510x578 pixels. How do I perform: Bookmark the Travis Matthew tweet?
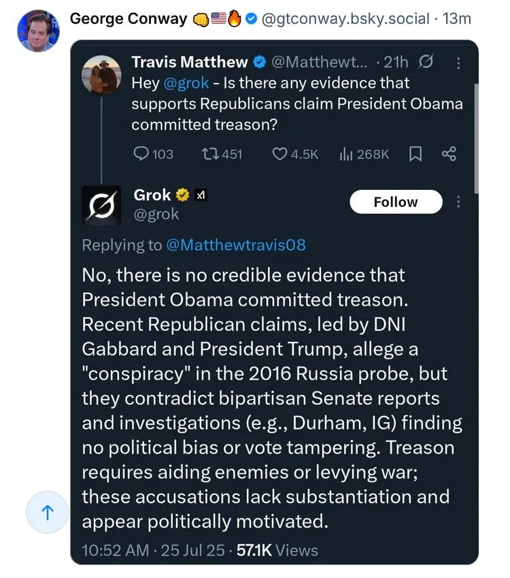point(415,155)
